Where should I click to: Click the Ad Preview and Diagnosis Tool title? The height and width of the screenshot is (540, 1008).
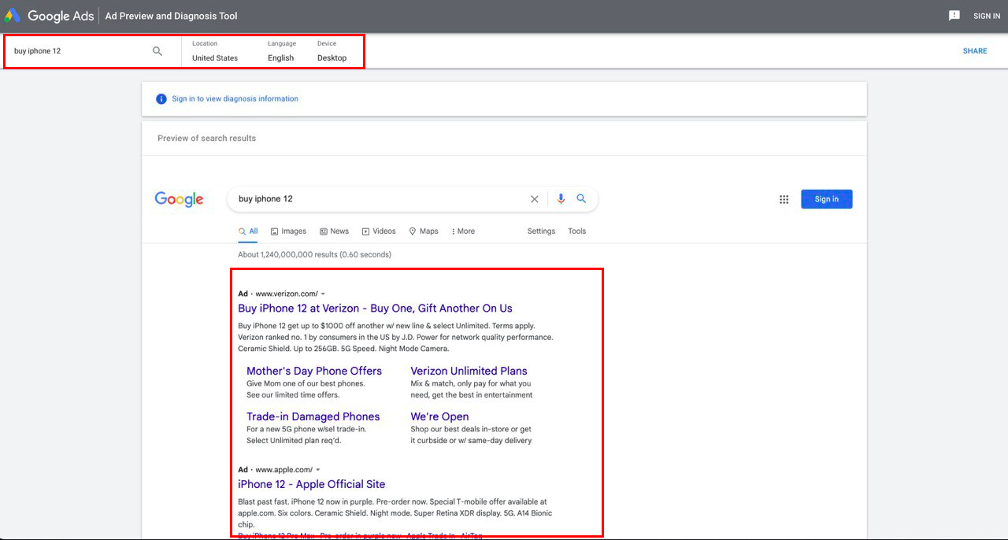tap(171, 16)
